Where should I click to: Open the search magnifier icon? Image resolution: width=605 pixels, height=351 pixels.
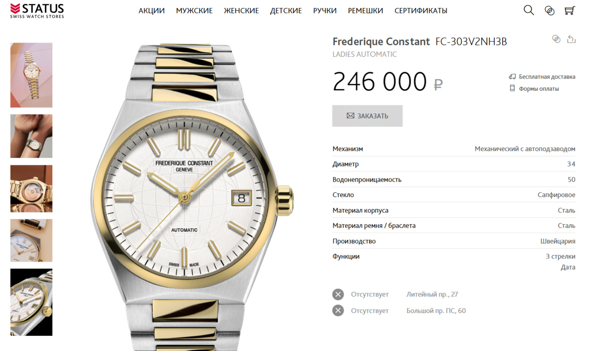point(528,10)
